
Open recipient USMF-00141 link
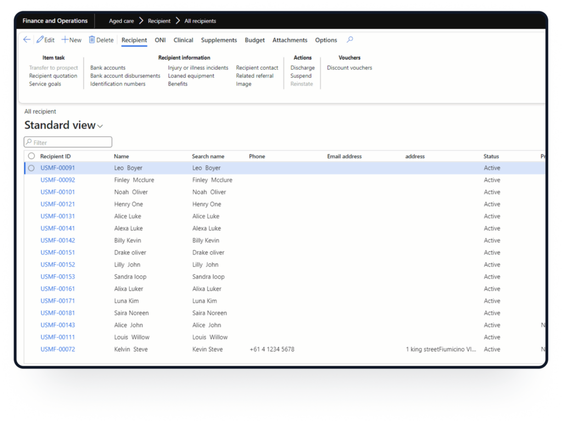click(x=58, y=229)
